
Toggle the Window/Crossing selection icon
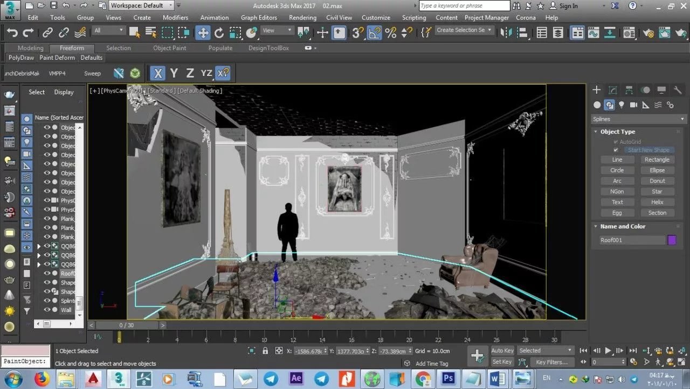coord(183,33)
